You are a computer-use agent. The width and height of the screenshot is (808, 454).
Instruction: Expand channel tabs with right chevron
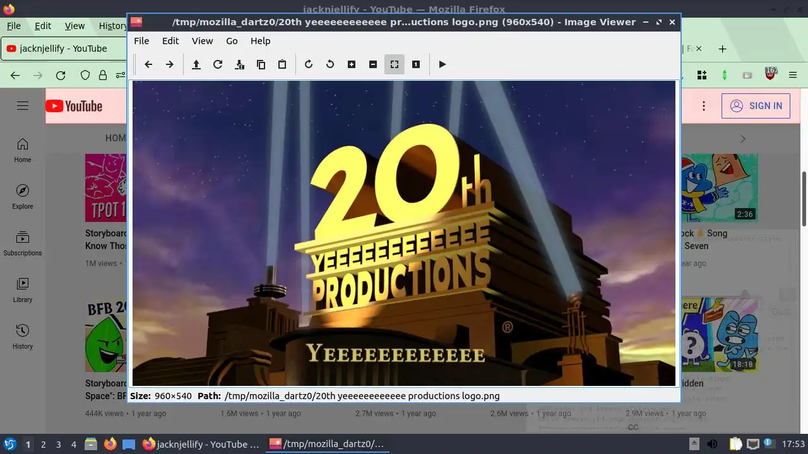coord(743,139)
